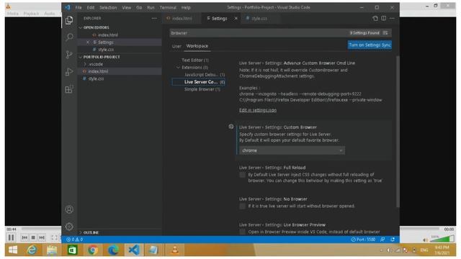461x259 pixels.
Task: Expand the .vscode folder
Action: click(96, 64)
